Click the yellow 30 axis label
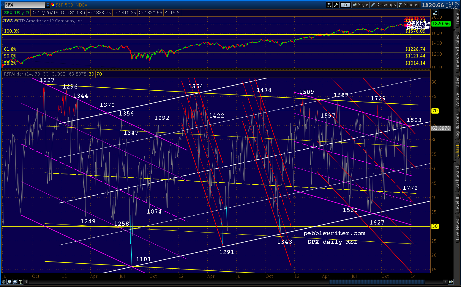The height and width of the screenshot is (287, 461). pyautogui.click(x=435, y=226)
